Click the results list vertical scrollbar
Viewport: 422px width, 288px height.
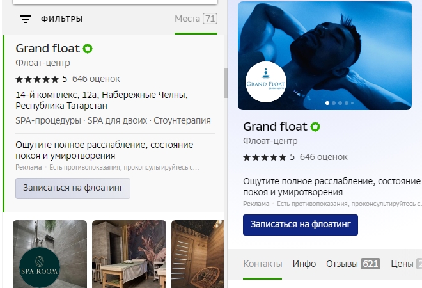[225, 83]
